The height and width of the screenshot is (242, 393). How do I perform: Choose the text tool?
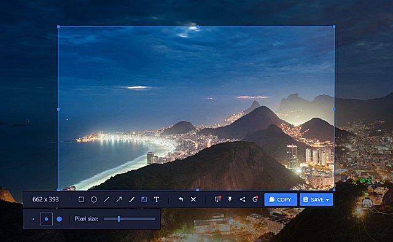(x=157, y=200)
